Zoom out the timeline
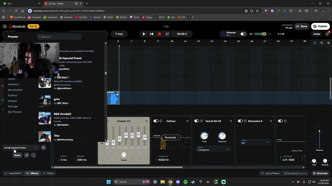Image resolution: width=332 pixels, height=186 pixels. click(x=322, y=43)
